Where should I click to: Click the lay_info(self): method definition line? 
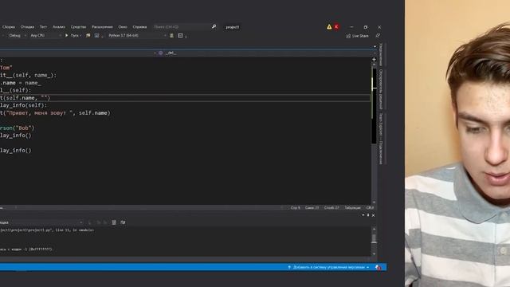point(23,105)
